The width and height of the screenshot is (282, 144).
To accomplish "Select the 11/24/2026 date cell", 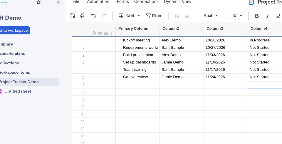I will [226, 77].
